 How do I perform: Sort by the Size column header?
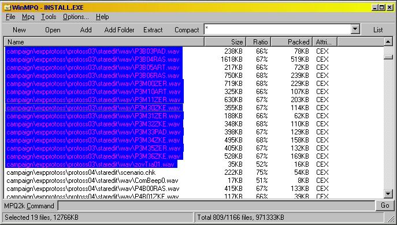point(225,42)
